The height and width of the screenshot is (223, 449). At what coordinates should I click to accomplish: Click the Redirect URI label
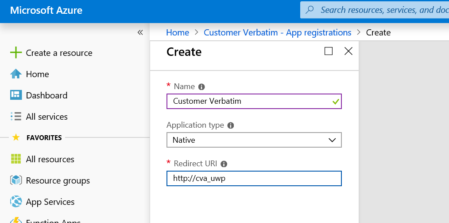(196, 164)
